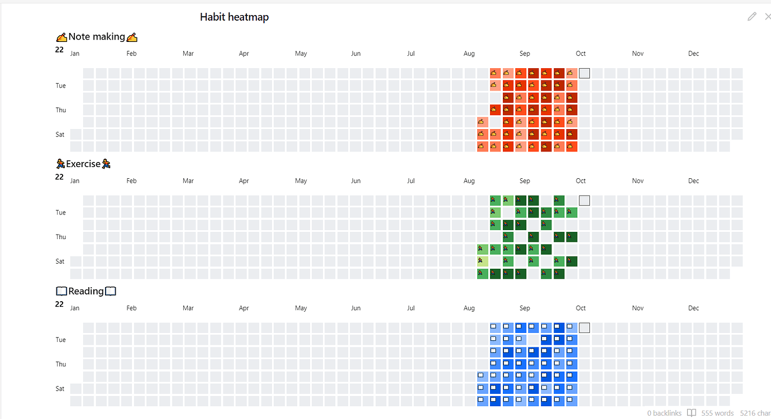Toggle reading view with the book icon

(691, 413)
